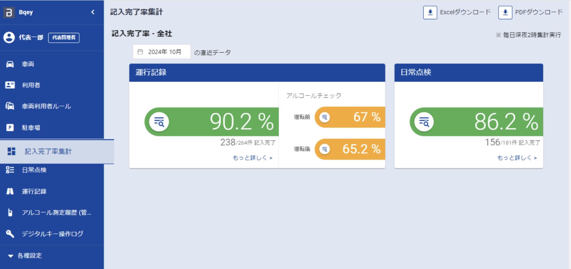Click the 運転前 67% detail icon

tap(324, 117)
